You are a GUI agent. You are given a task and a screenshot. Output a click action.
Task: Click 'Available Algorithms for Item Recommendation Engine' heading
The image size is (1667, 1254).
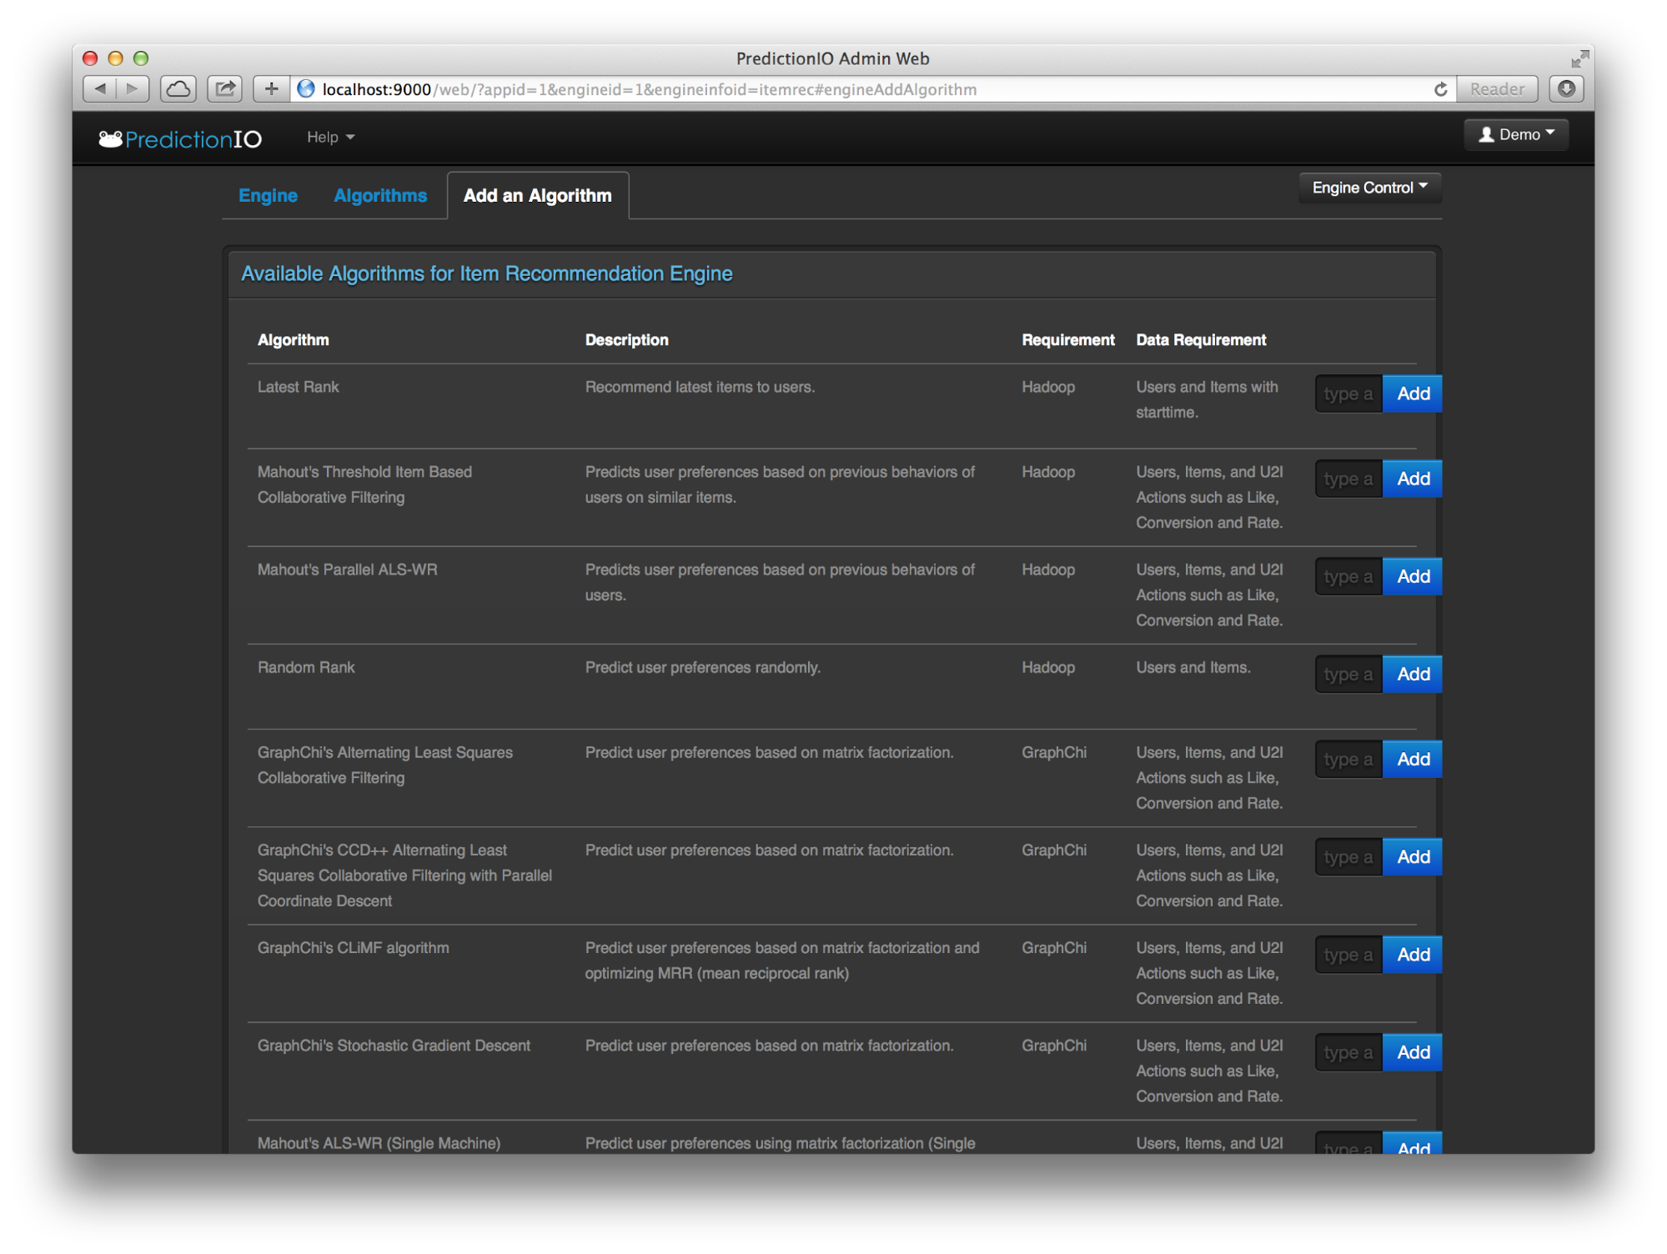click(x=486, y=274)
